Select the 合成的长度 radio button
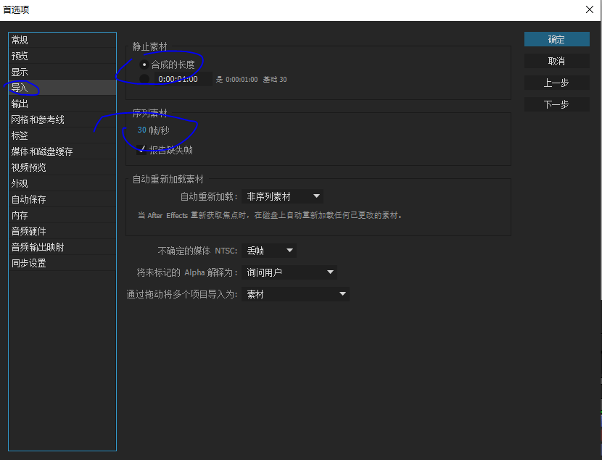 click(144, 64)
